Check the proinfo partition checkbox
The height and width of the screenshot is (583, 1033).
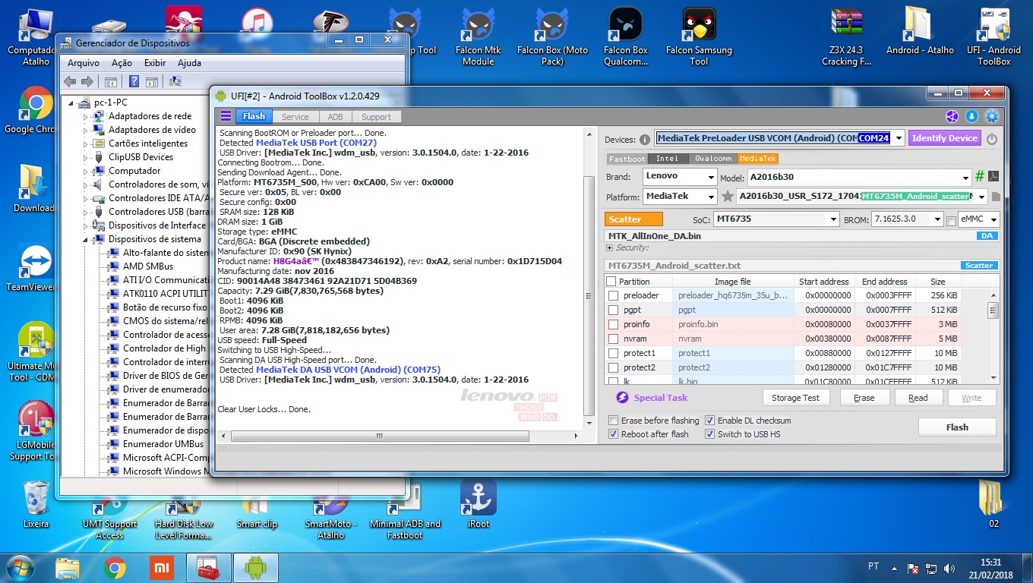pyautogui.click(x=613, y=324)
